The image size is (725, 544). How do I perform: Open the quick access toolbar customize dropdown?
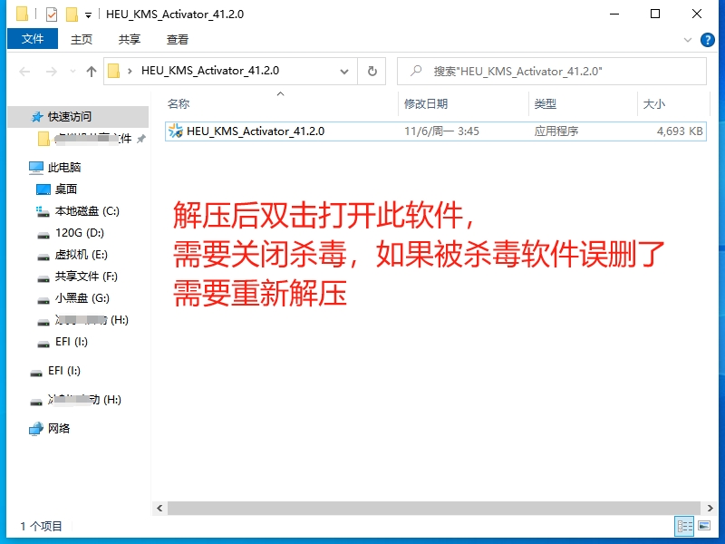pyautogui.click(x=88, y=15)
